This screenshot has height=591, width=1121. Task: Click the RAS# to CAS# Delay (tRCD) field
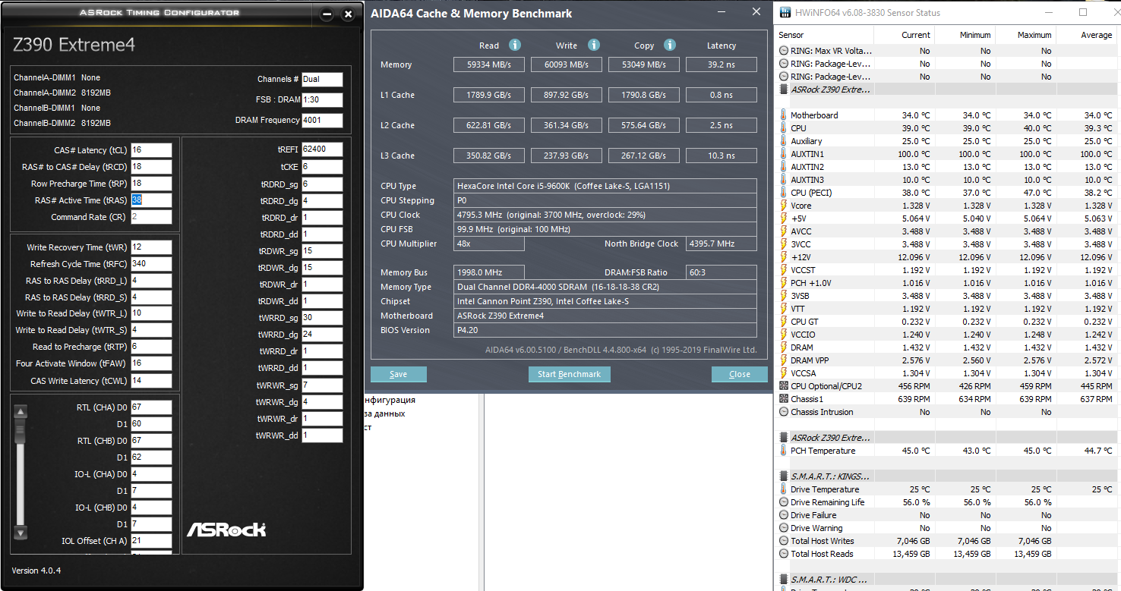[x=151, y=167]
